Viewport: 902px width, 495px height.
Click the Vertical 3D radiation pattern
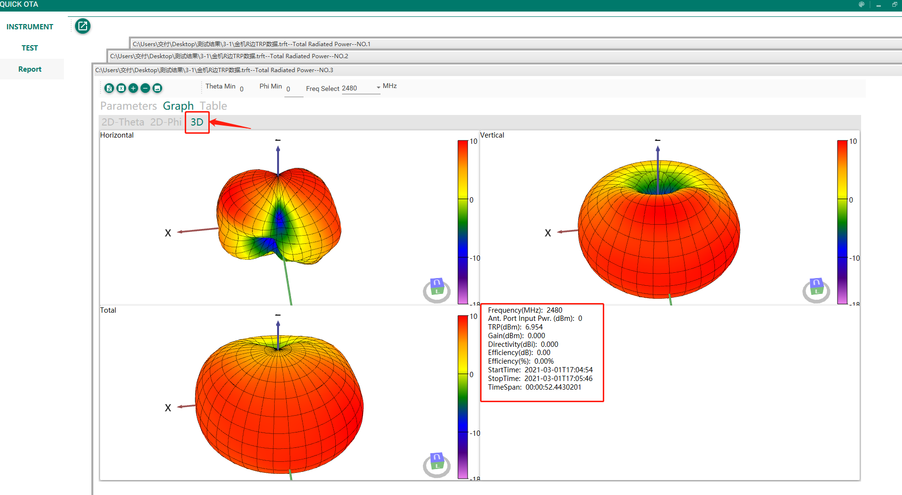click(659, 229)
